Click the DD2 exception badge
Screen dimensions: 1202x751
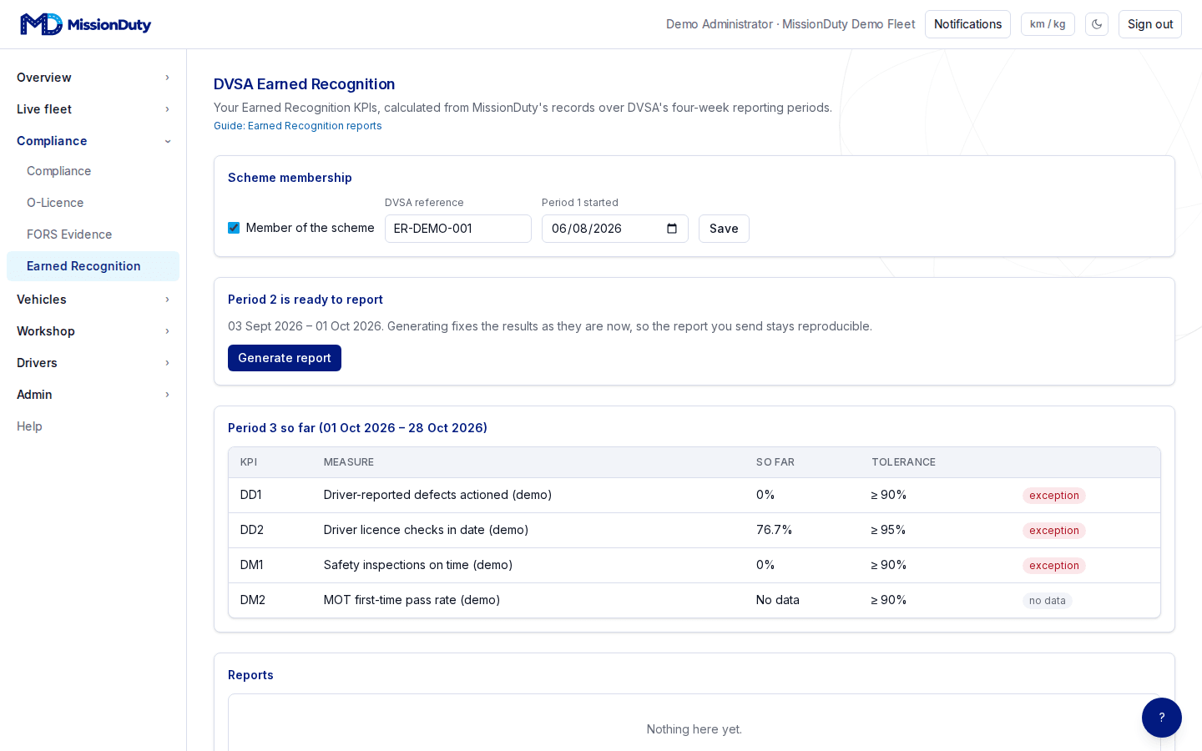[x=1054, y=531]
